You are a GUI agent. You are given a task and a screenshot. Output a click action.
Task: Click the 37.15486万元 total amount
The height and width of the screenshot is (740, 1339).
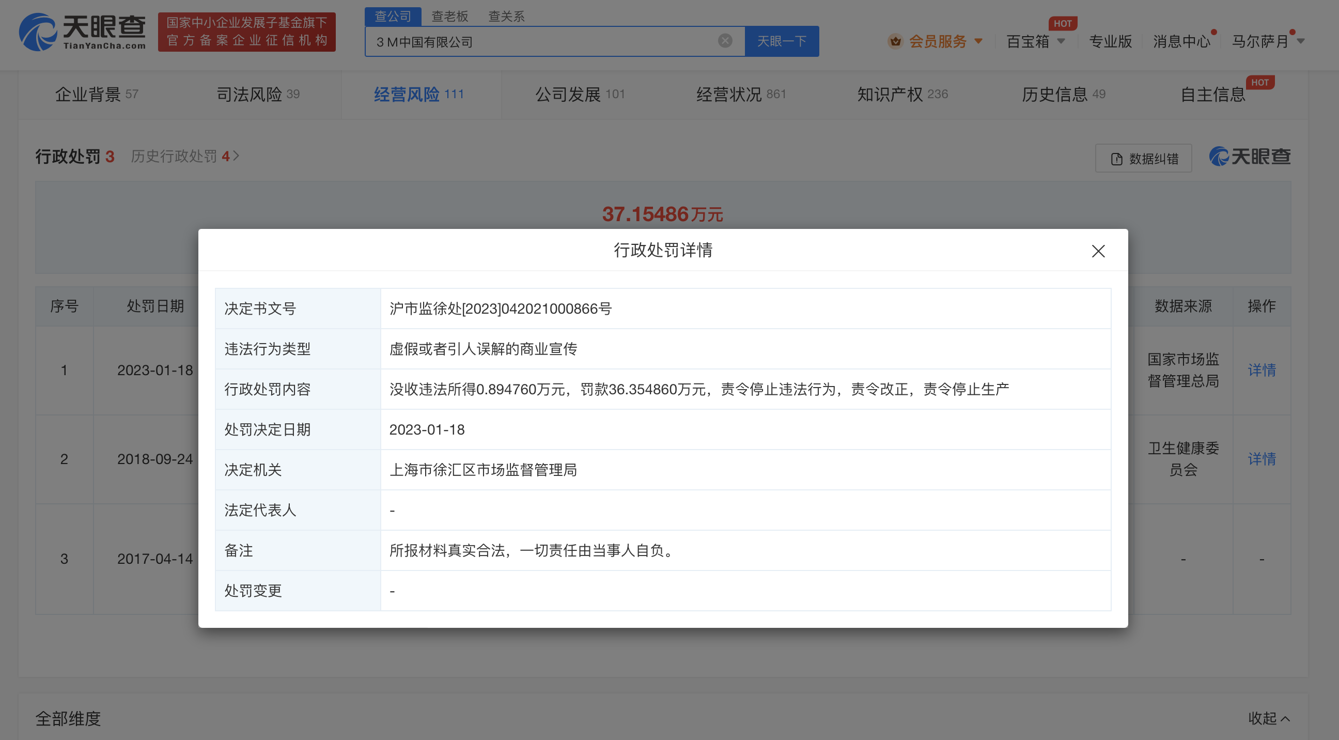(662, 214)
